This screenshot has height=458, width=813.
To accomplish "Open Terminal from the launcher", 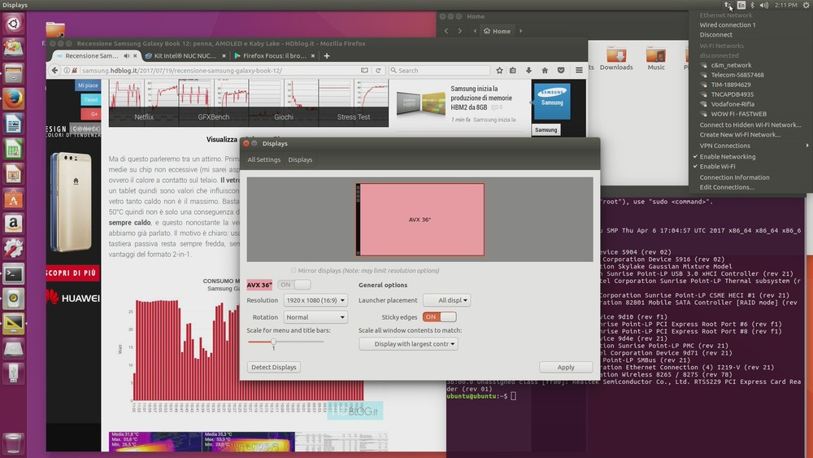I will tap(13, 274).
